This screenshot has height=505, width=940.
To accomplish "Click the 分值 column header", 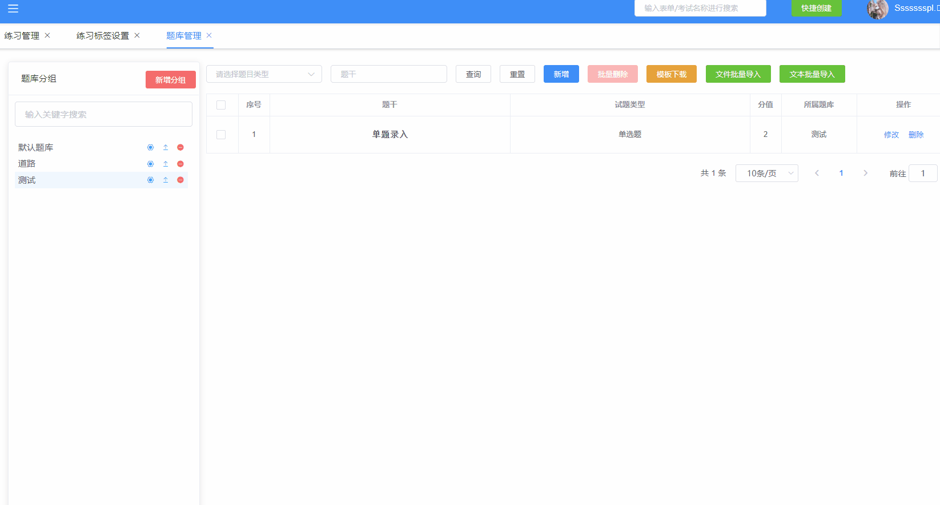I will 765,105.
